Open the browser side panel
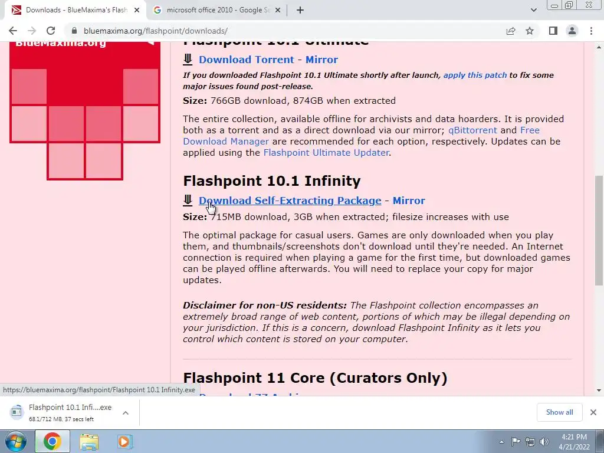 click(x=553, y=31)
